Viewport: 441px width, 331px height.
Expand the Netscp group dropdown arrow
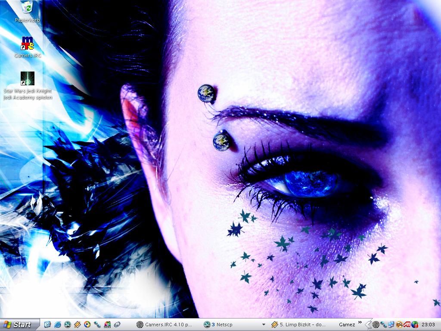coord(264,325)
